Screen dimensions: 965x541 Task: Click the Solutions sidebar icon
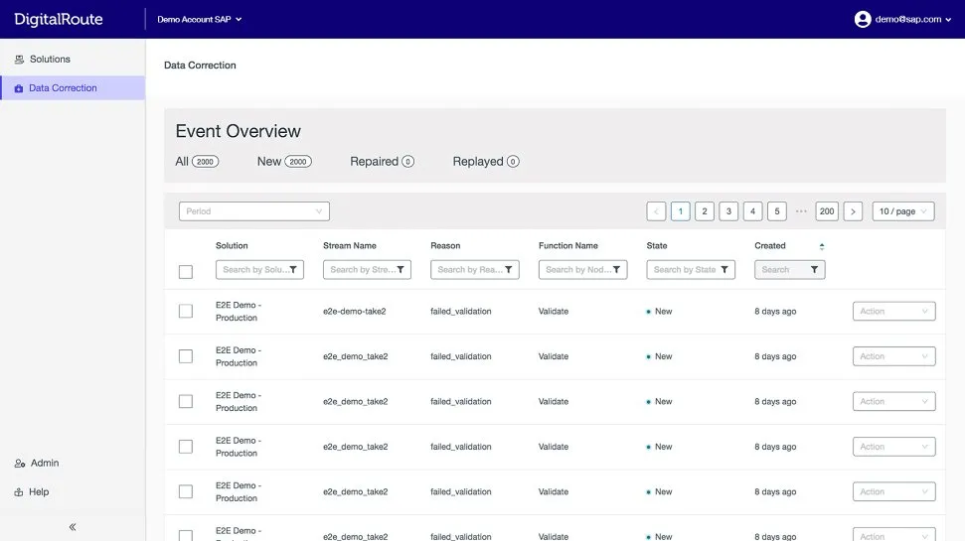coord(19,60)
